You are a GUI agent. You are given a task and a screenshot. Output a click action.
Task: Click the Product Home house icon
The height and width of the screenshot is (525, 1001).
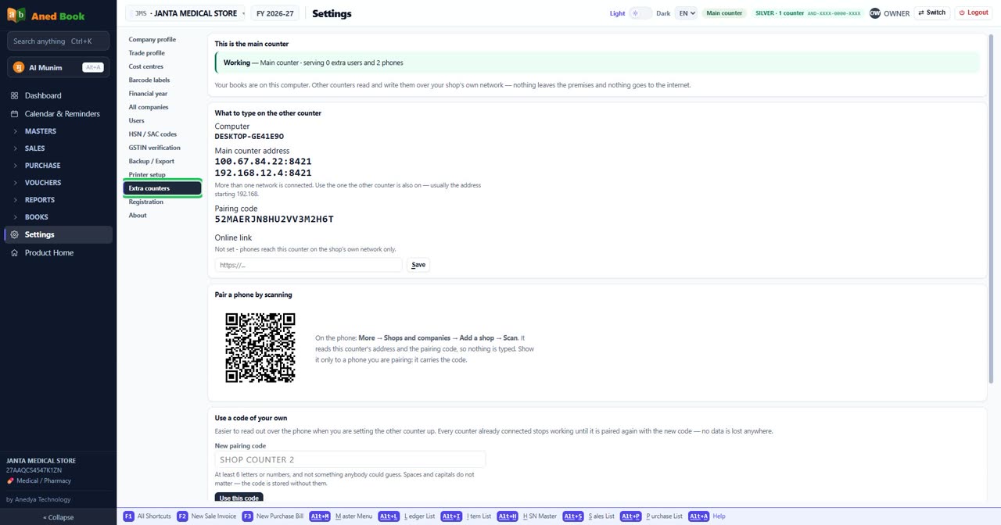point(14,252)
